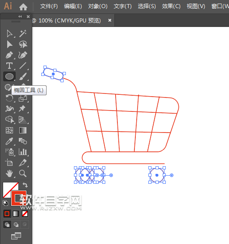The width and height of the screenshot is (229, 244).
Task: Select the Paintbrush tool
Action: click(23, 76)
